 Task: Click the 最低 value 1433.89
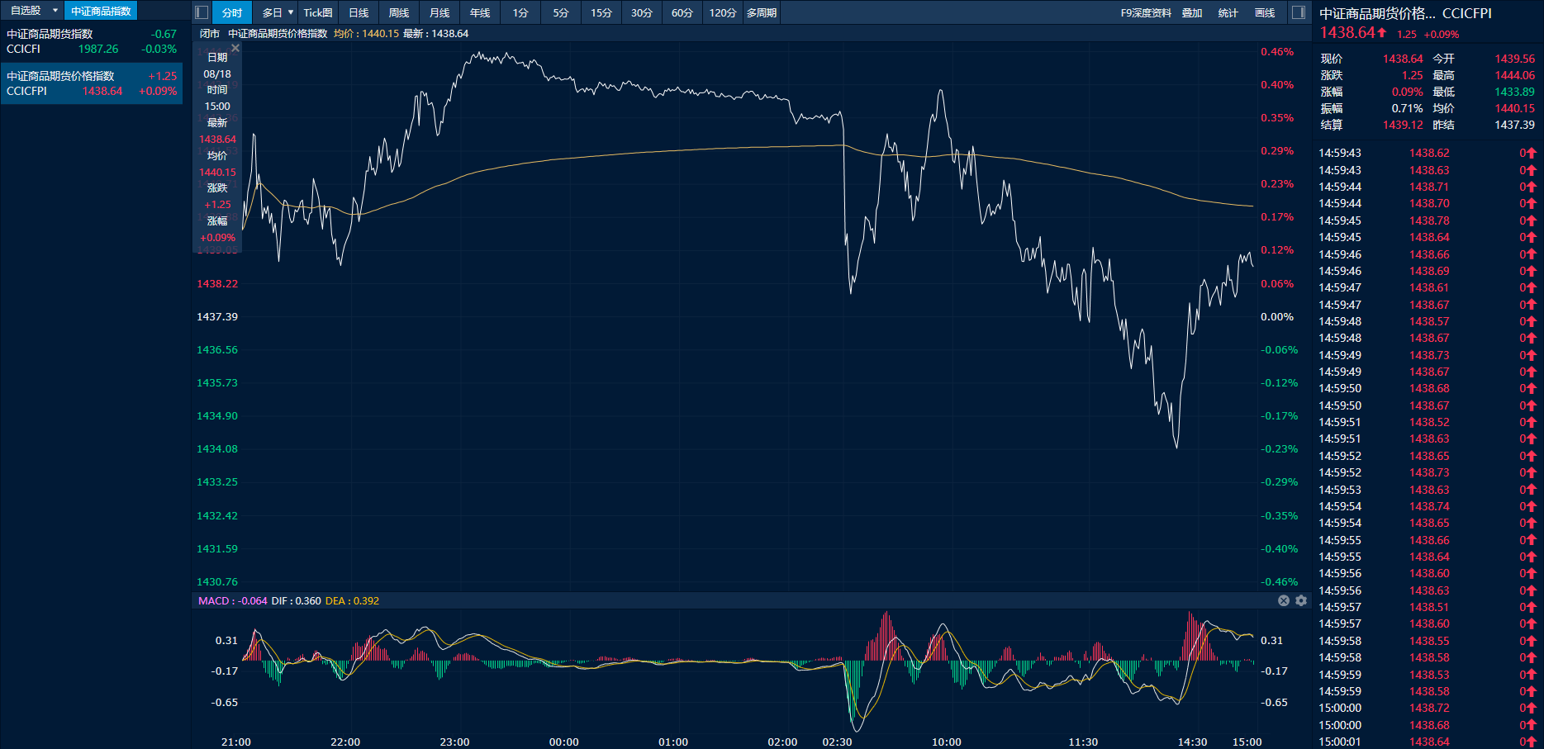point(1514,92)
